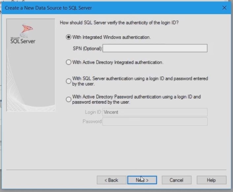Image resolution: width=233 pixels, height=192 pixels.
Task: Click the Login ID field containing Vincent
Action: pyautogui.click(x=155, y=112)
